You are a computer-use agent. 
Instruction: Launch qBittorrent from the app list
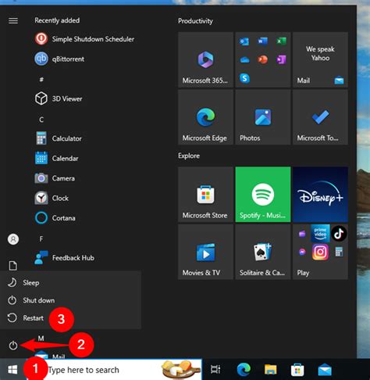pyautogui.click(x=60, y=59)
